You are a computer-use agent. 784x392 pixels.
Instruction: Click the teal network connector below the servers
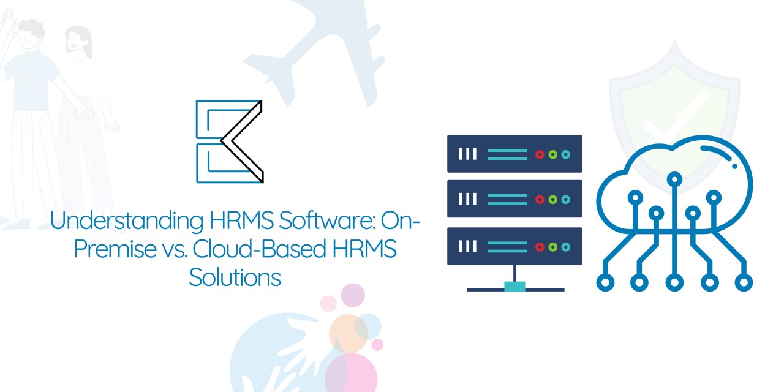point(514,286)
